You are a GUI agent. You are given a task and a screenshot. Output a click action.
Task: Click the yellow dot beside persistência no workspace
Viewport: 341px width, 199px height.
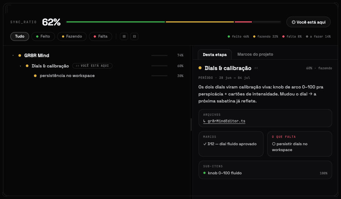pyautogui.click(x=35, y=76)
